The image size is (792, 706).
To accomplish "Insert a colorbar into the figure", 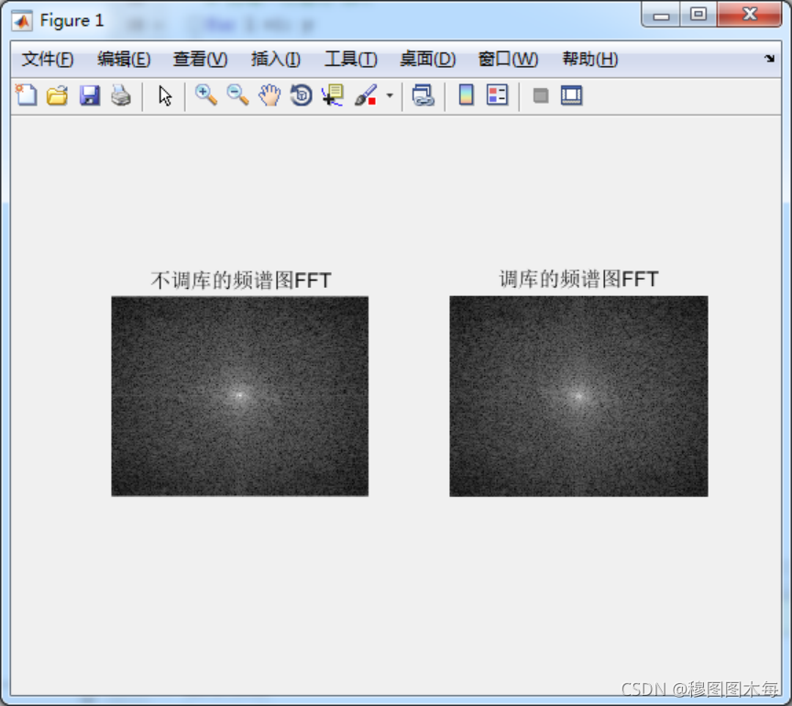I will point(468,94).
